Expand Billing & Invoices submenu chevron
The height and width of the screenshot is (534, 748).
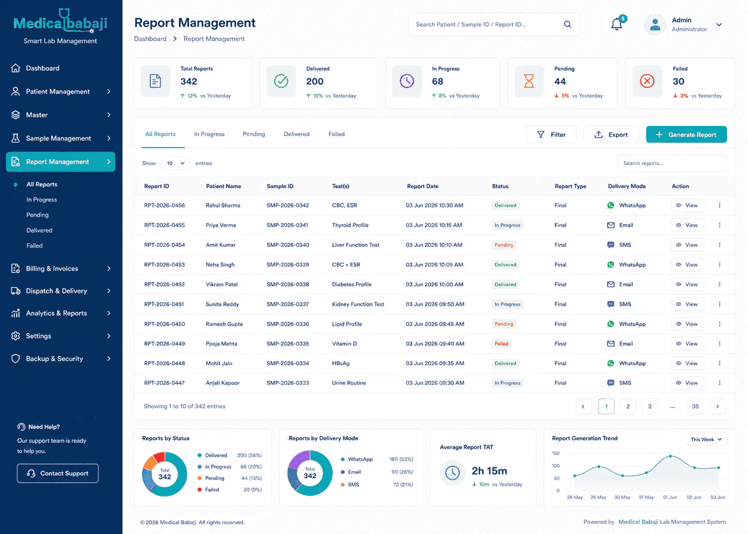[109, 269]
